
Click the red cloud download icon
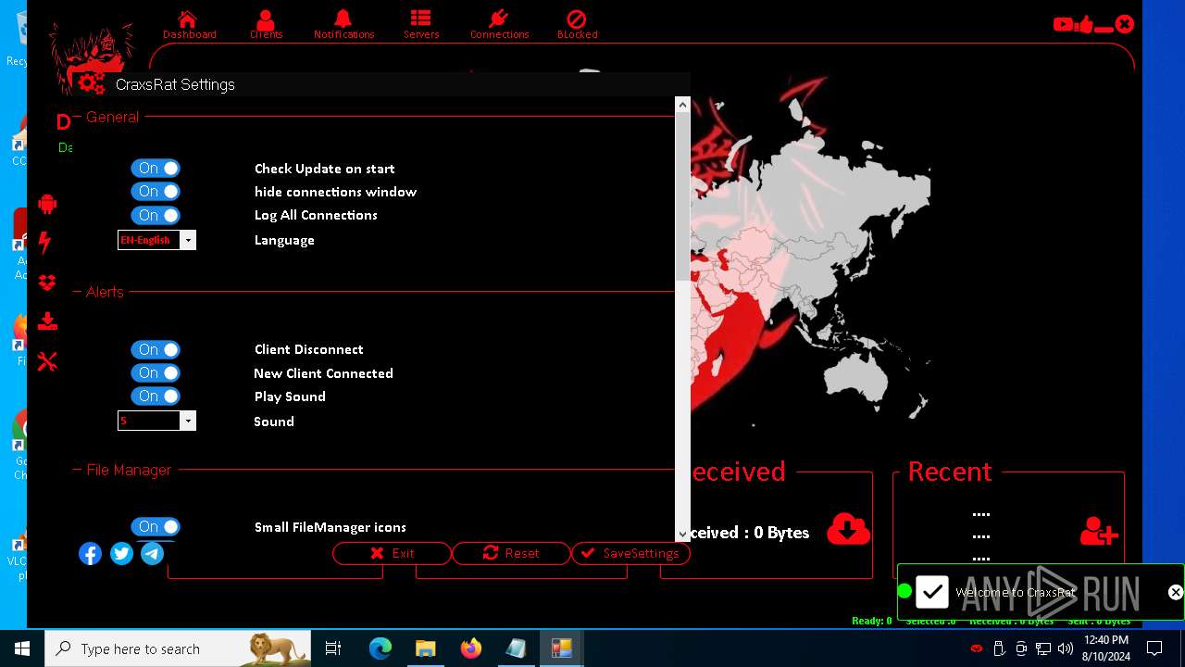coord(848,528)
